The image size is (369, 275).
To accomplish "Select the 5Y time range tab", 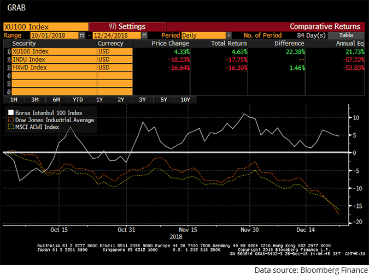I will tap(164, 100).
